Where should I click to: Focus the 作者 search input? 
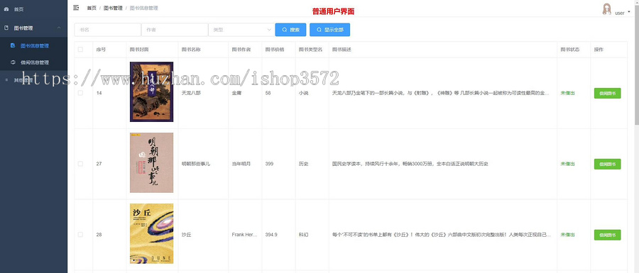[x=175, y=30]
